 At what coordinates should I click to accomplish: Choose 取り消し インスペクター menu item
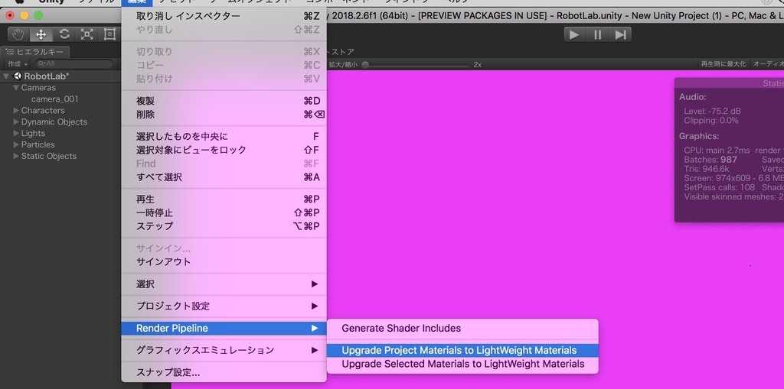(x=224, y=16)
